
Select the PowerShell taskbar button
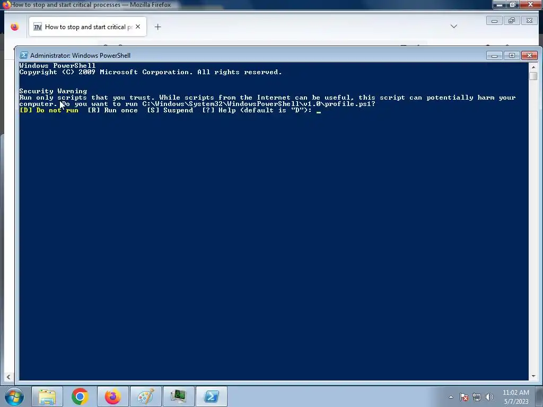tap(212, 396)
